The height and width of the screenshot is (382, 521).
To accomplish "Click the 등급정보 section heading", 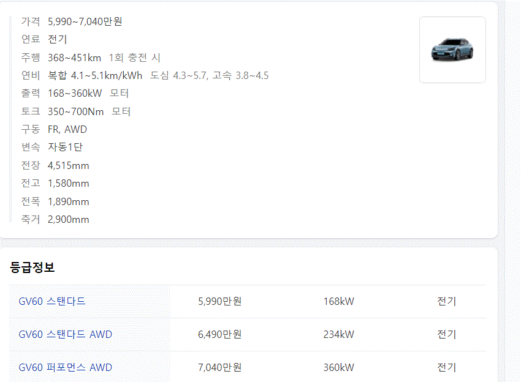I will point(32,267).
